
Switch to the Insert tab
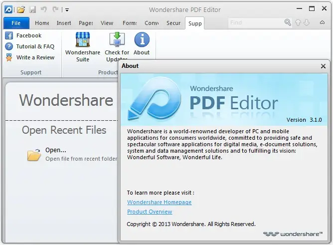pyautogui.click(x=64, y=23)
